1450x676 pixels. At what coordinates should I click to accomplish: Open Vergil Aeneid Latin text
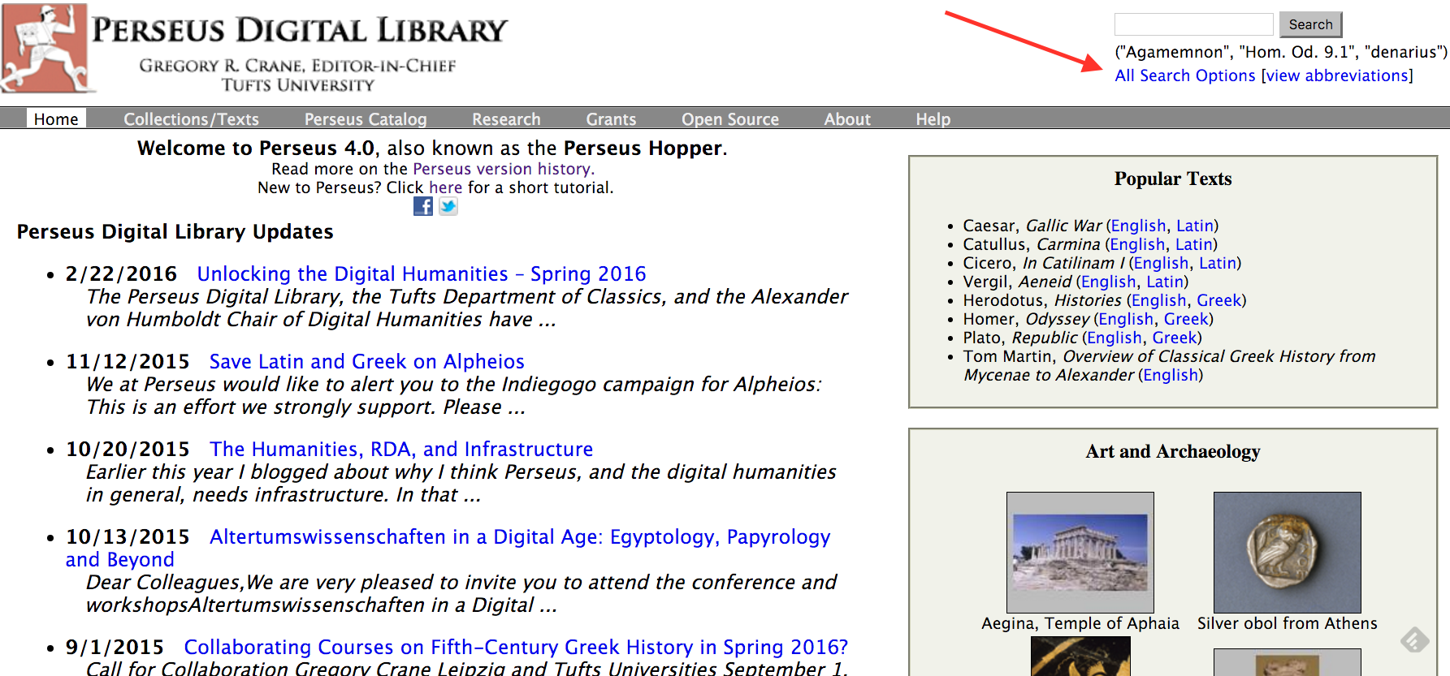[x=1164, y=282]
